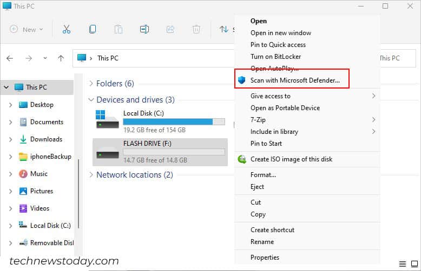
Task: Open Downloads in the sidebar
Action: (x=46, y=139)
